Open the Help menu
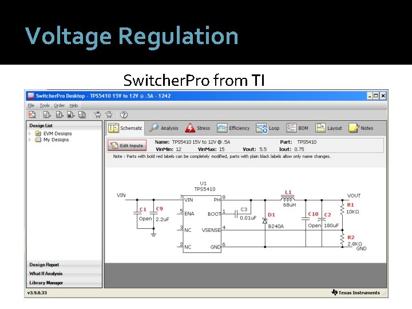Viewport: 412px width, 309px height. (x=74, y=105)
